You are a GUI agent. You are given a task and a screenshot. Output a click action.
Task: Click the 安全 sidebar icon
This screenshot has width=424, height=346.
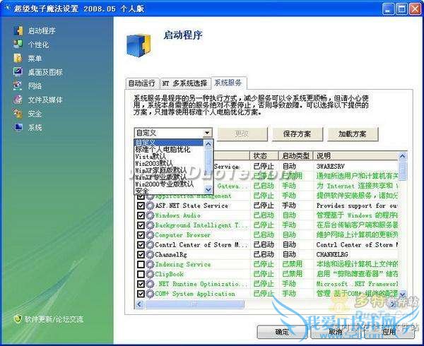(18, 114)
